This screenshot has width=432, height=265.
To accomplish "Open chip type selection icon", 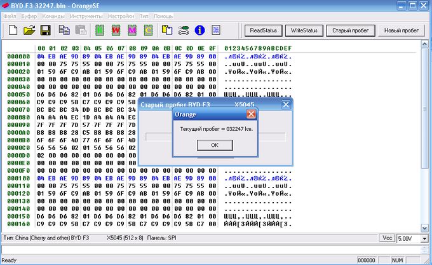I will pyautogui.click(x=167, y=30).
